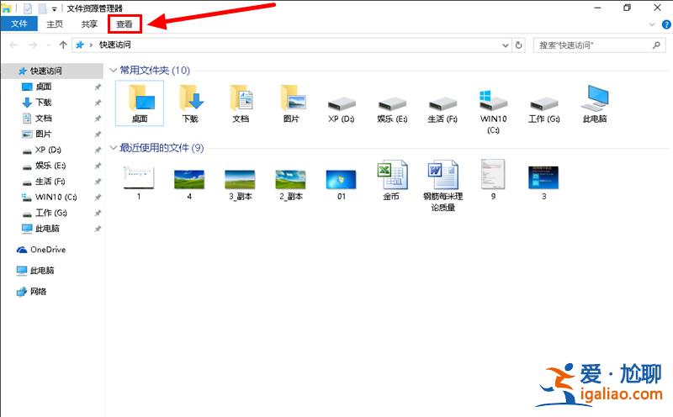Collapse the 常用文件夹 (10) group
Image resolution: width=673 pixels, height=417 pixels.
point(114,70)
